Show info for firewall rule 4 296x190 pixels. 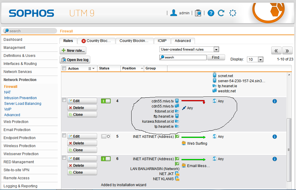(275, 101)
